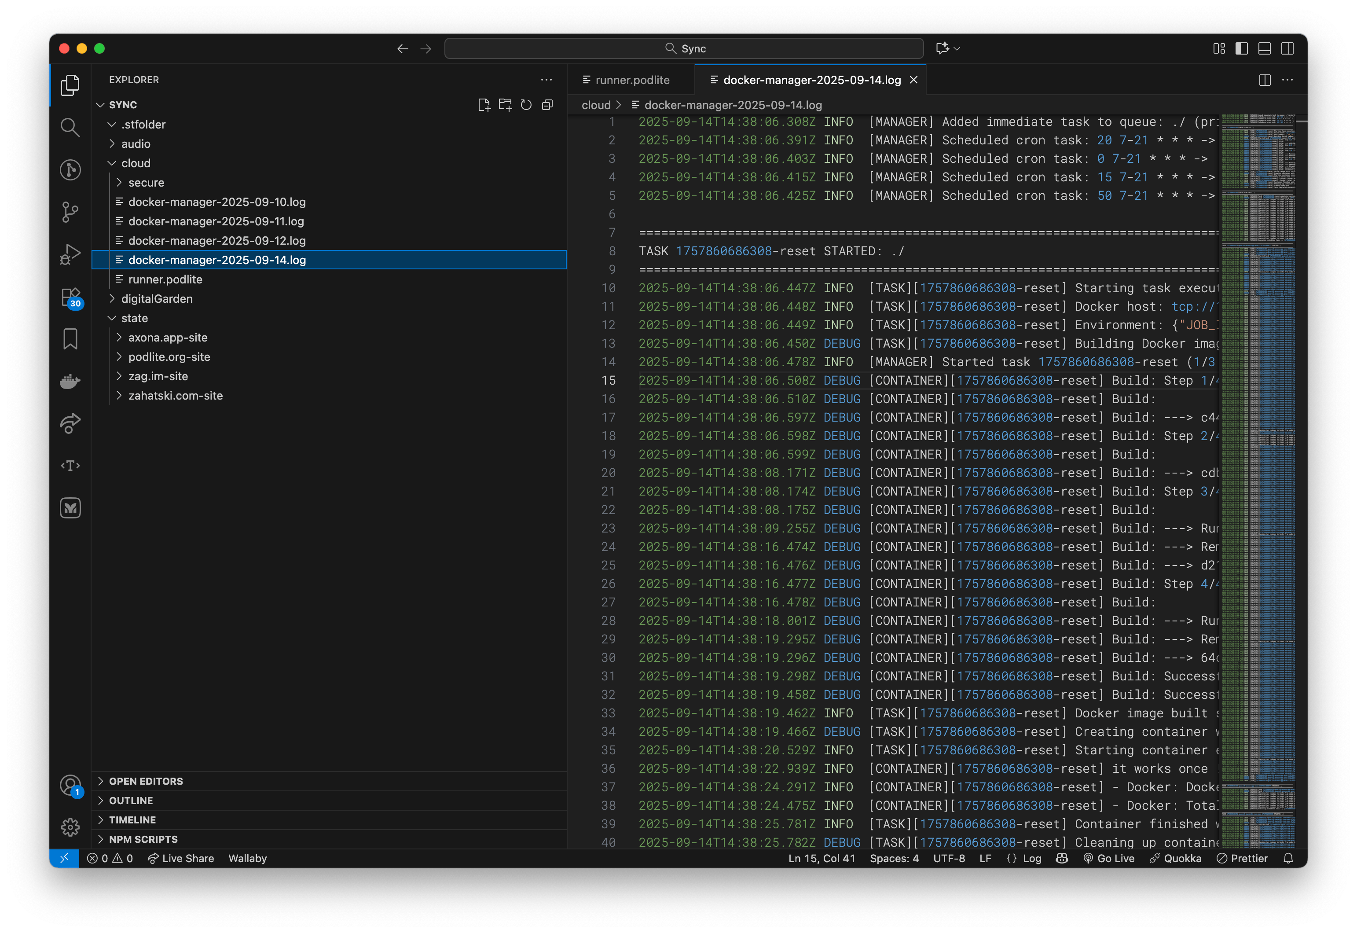Open Copilot dropdown arrow in title bar
Image resolution: width=1357 pixels, height=933 pixels.
click(x=957, y=48)
